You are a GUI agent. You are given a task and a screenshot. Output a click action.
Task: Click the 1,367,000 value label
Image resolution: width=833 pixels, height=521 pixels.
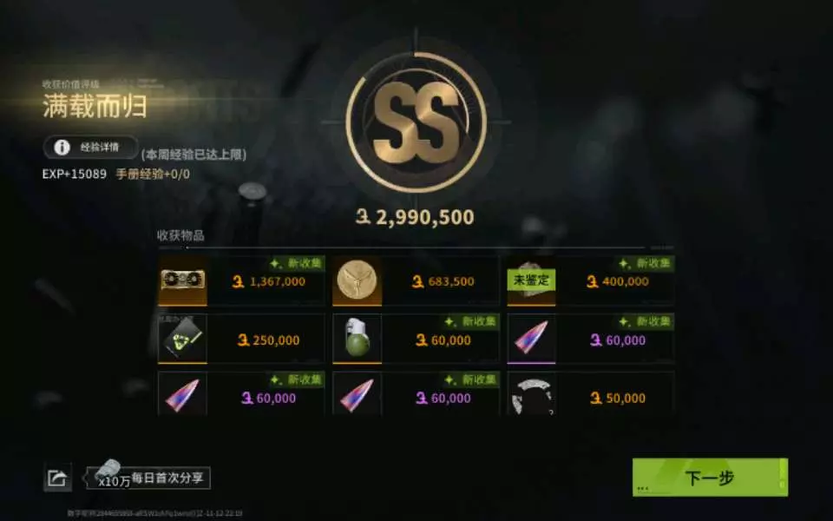269,281
